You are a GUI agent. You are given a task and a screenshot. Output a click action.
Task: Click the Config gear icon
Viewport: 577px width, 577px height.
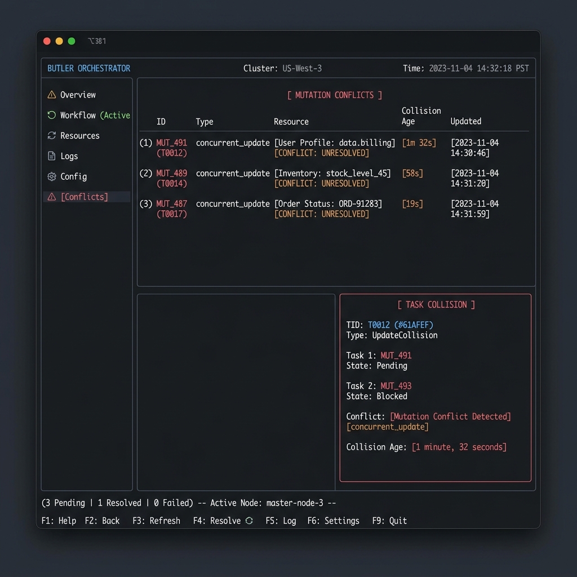coord(52,176)
